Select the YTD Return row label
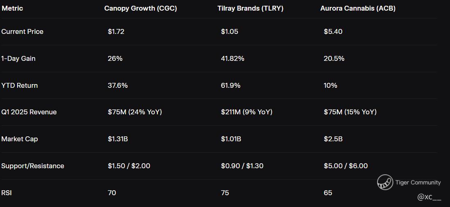 tap(19, 85)
